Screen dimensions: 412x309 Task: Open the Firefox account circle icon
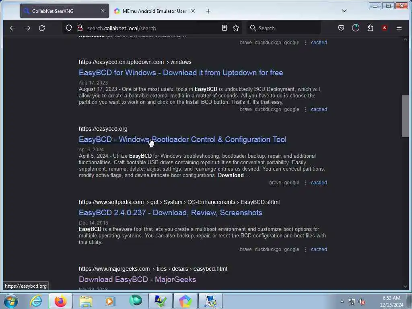point(356,28)
